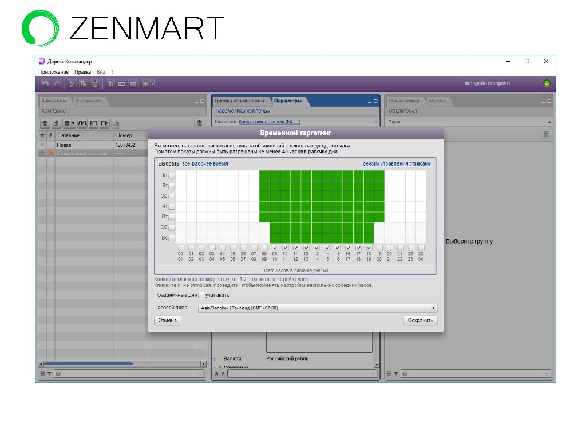
Task: Click the Redo arrow in the purple toolbar
Action: click(57, 84)
